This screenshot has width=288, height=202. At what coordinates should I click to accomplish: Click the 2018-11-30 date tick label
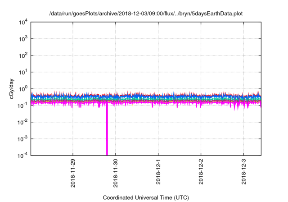pos(115,173)
